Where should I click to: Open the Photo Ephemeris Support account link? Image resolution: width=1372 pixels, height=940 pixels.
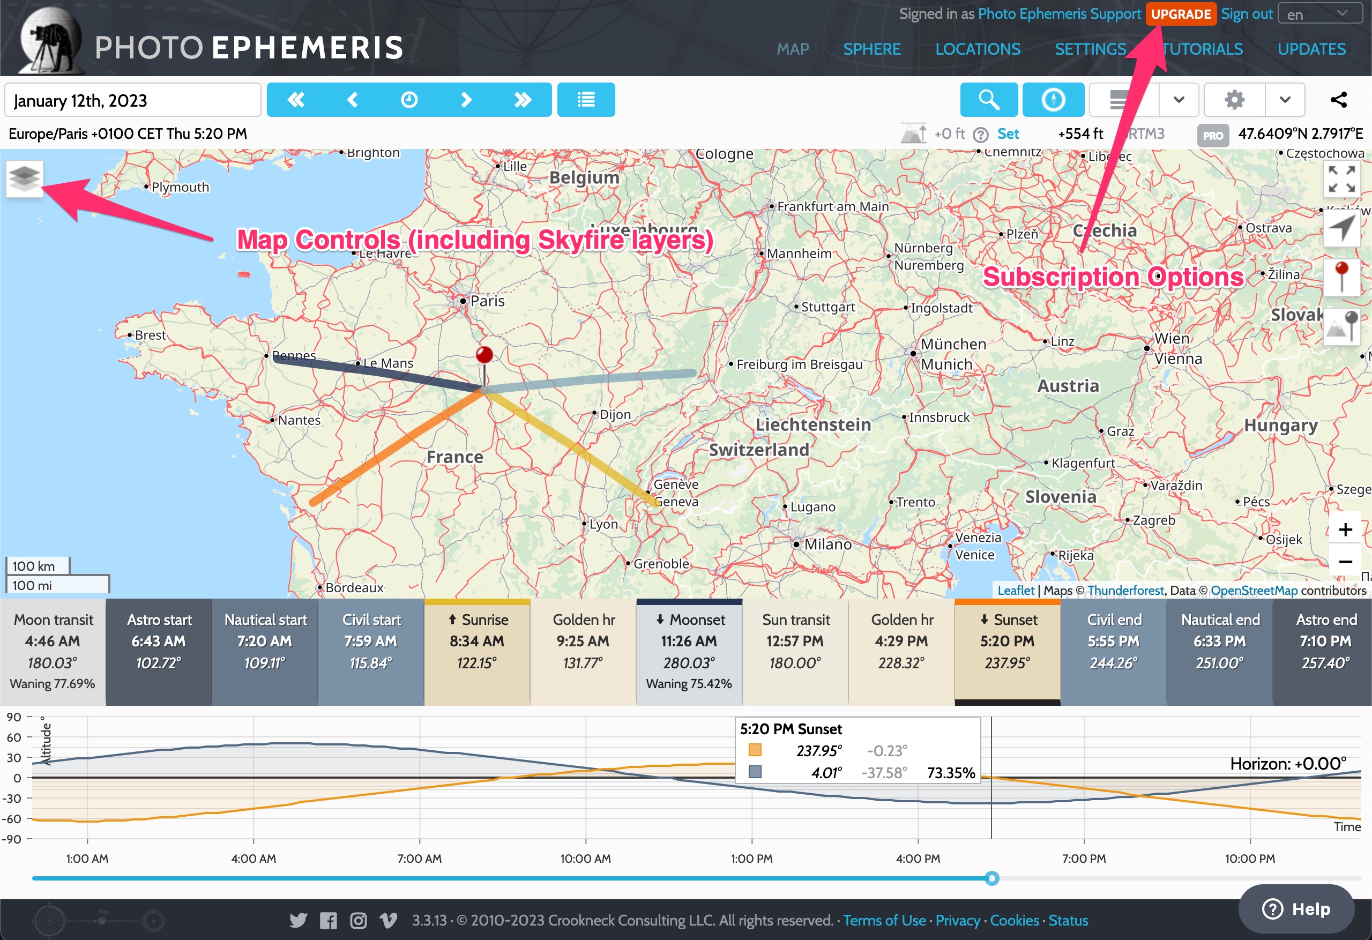1059,14
